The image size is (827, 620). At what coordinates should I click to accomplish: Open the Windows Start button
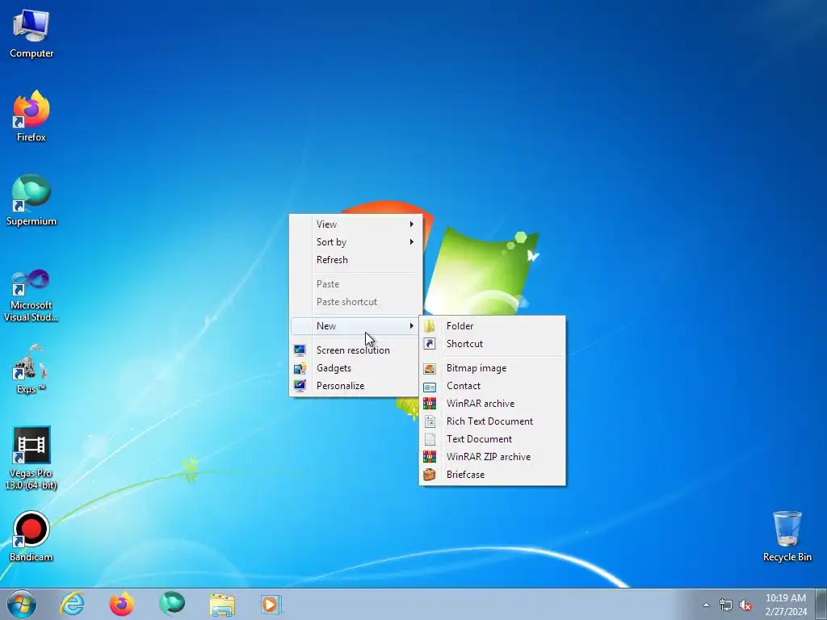click(x=22, y=604)
